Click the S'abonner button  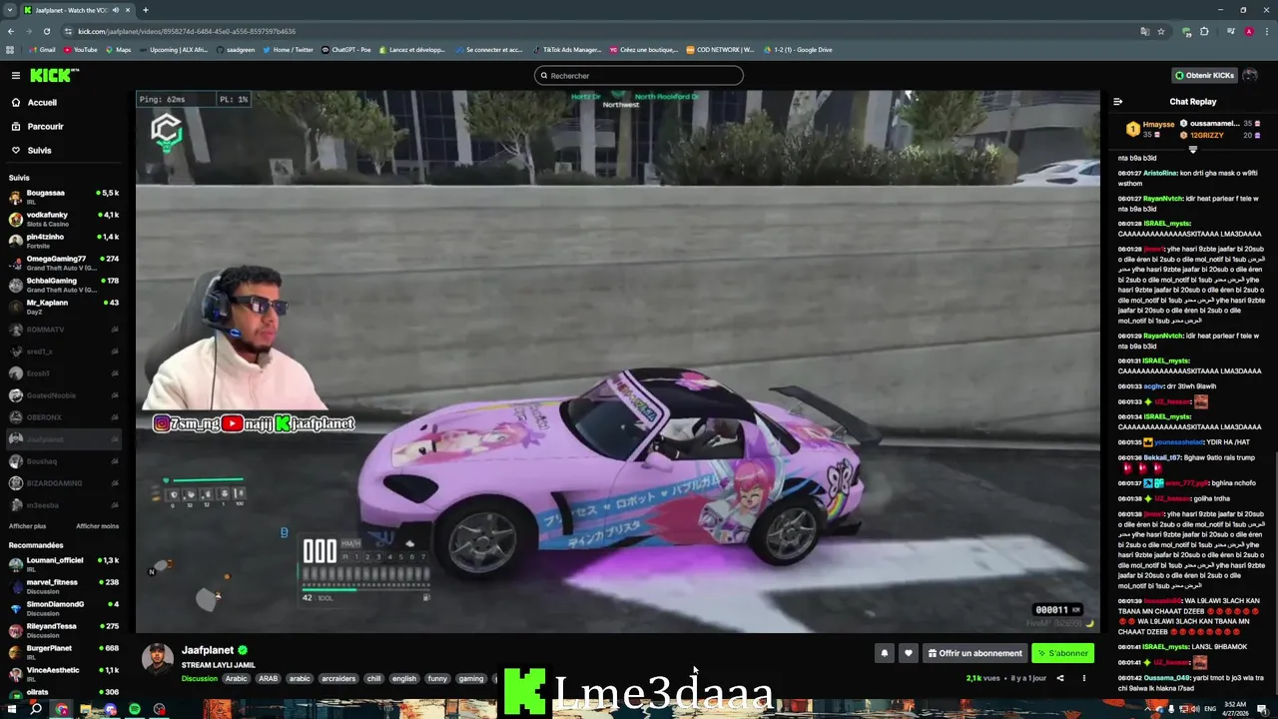pyautogui.click(x=1062, y=653)
